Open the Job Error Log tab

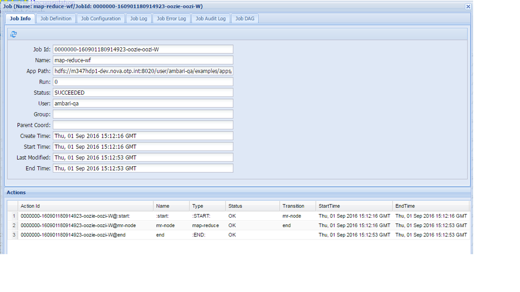tap(171, 19)
